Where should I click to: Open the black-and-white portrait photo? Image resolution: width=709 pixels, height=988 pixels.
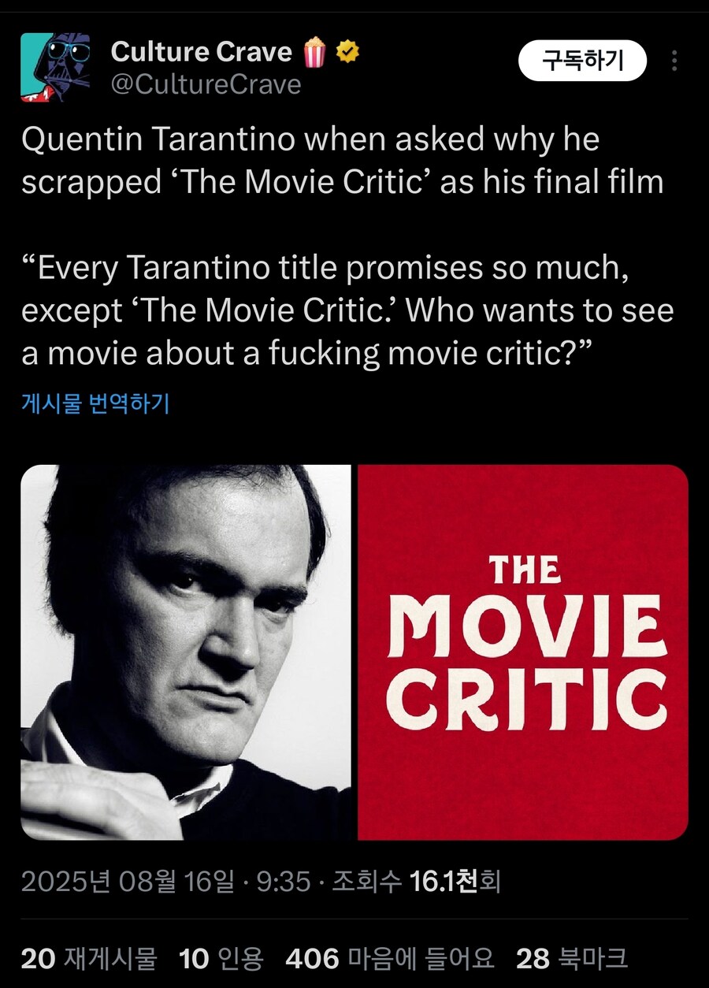[x=186, y=652]
